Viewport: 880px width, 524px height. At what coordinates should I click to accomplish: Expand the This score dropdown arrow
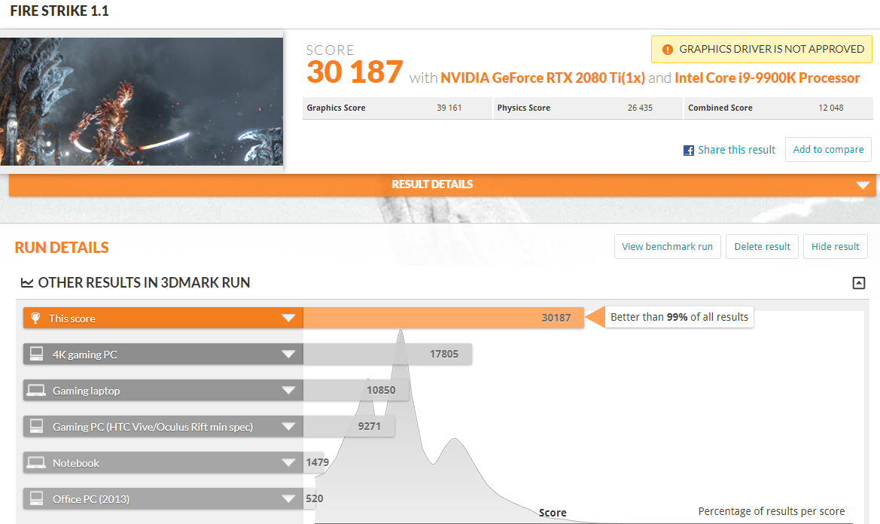[288, 318]
